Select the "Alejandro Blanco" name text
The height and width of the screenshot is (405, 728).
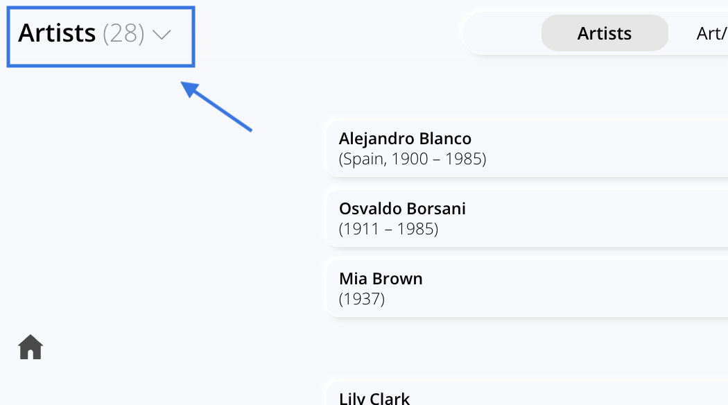[405, 139]
